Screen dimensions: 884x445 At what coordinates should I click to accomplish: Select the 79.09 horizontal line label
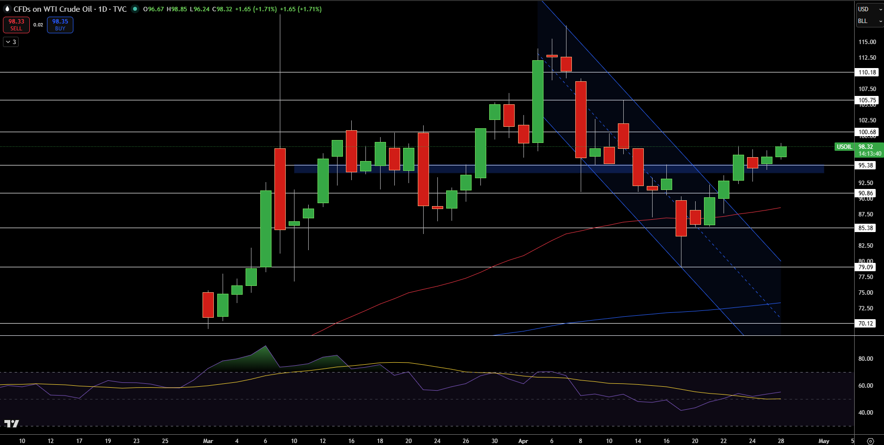pos(865,267)
